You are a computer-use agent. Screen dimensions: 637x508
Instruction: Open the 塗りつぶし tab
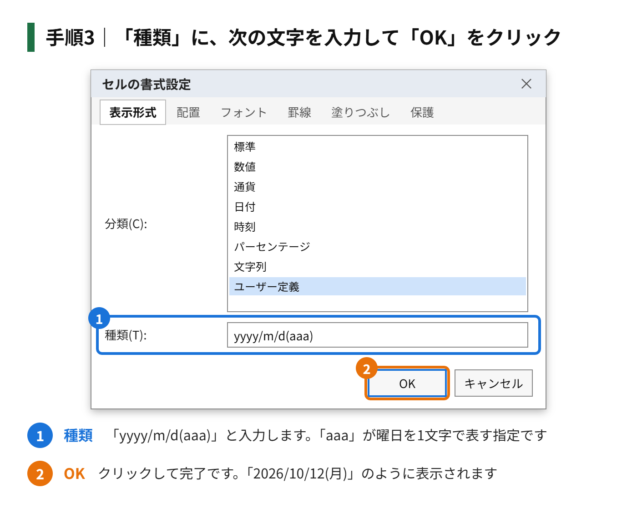click(x=360, y=112)
